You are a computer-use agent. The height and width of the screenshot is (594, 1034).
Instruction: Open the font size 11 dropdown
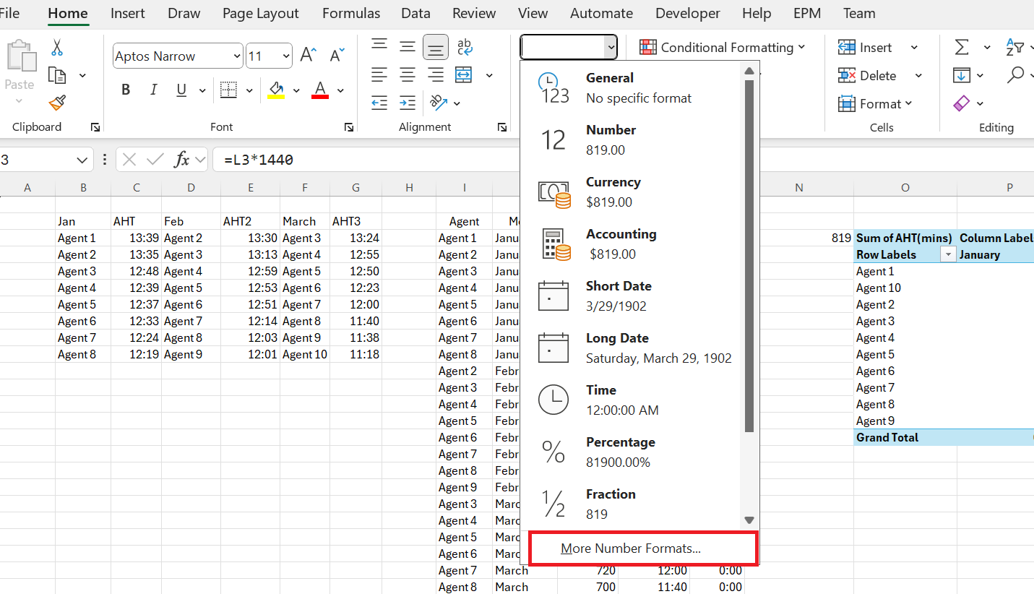[287, 56]
